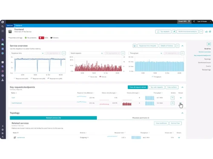Open the aggregation dropdown next to Response time

[53, 53]
